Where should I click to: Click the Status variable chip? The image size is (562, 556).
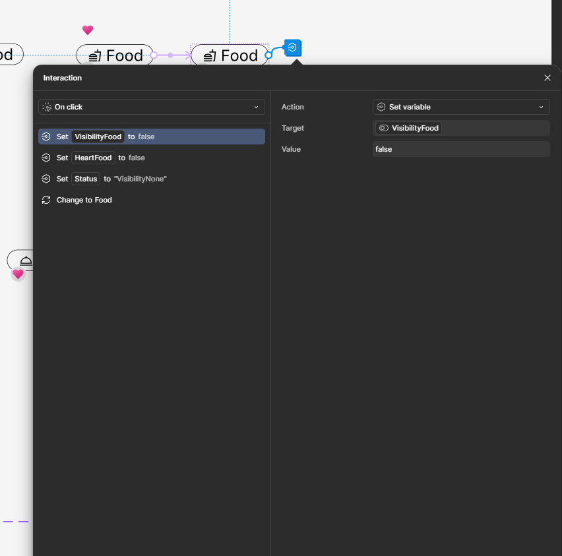(x=86, y=179)
